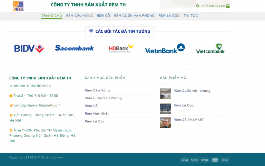Screen dimensions: 265x166
Task: Click the Sacombank partner logo
Action: tap(75, 48)
